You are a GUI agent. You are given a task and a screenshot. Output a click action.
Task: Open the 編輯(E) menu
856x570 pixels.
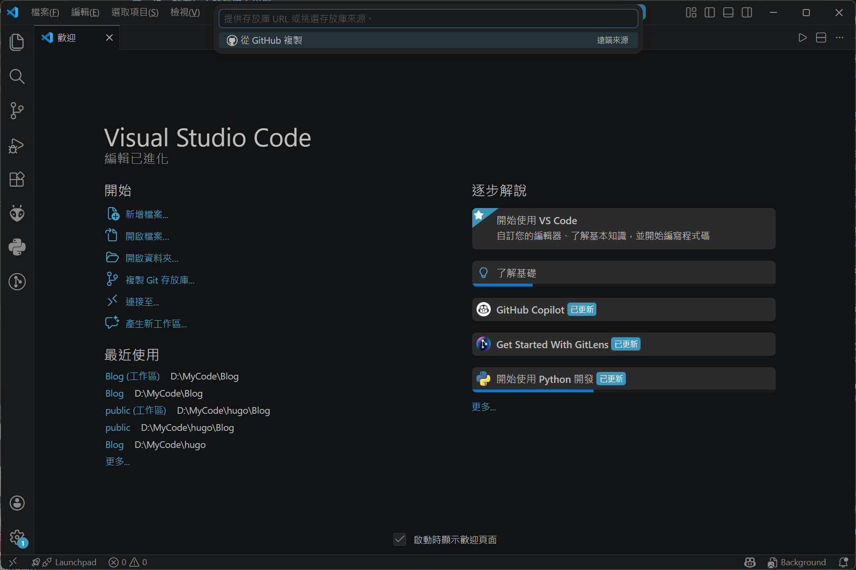pyautogui.click(x=85, y=12)
